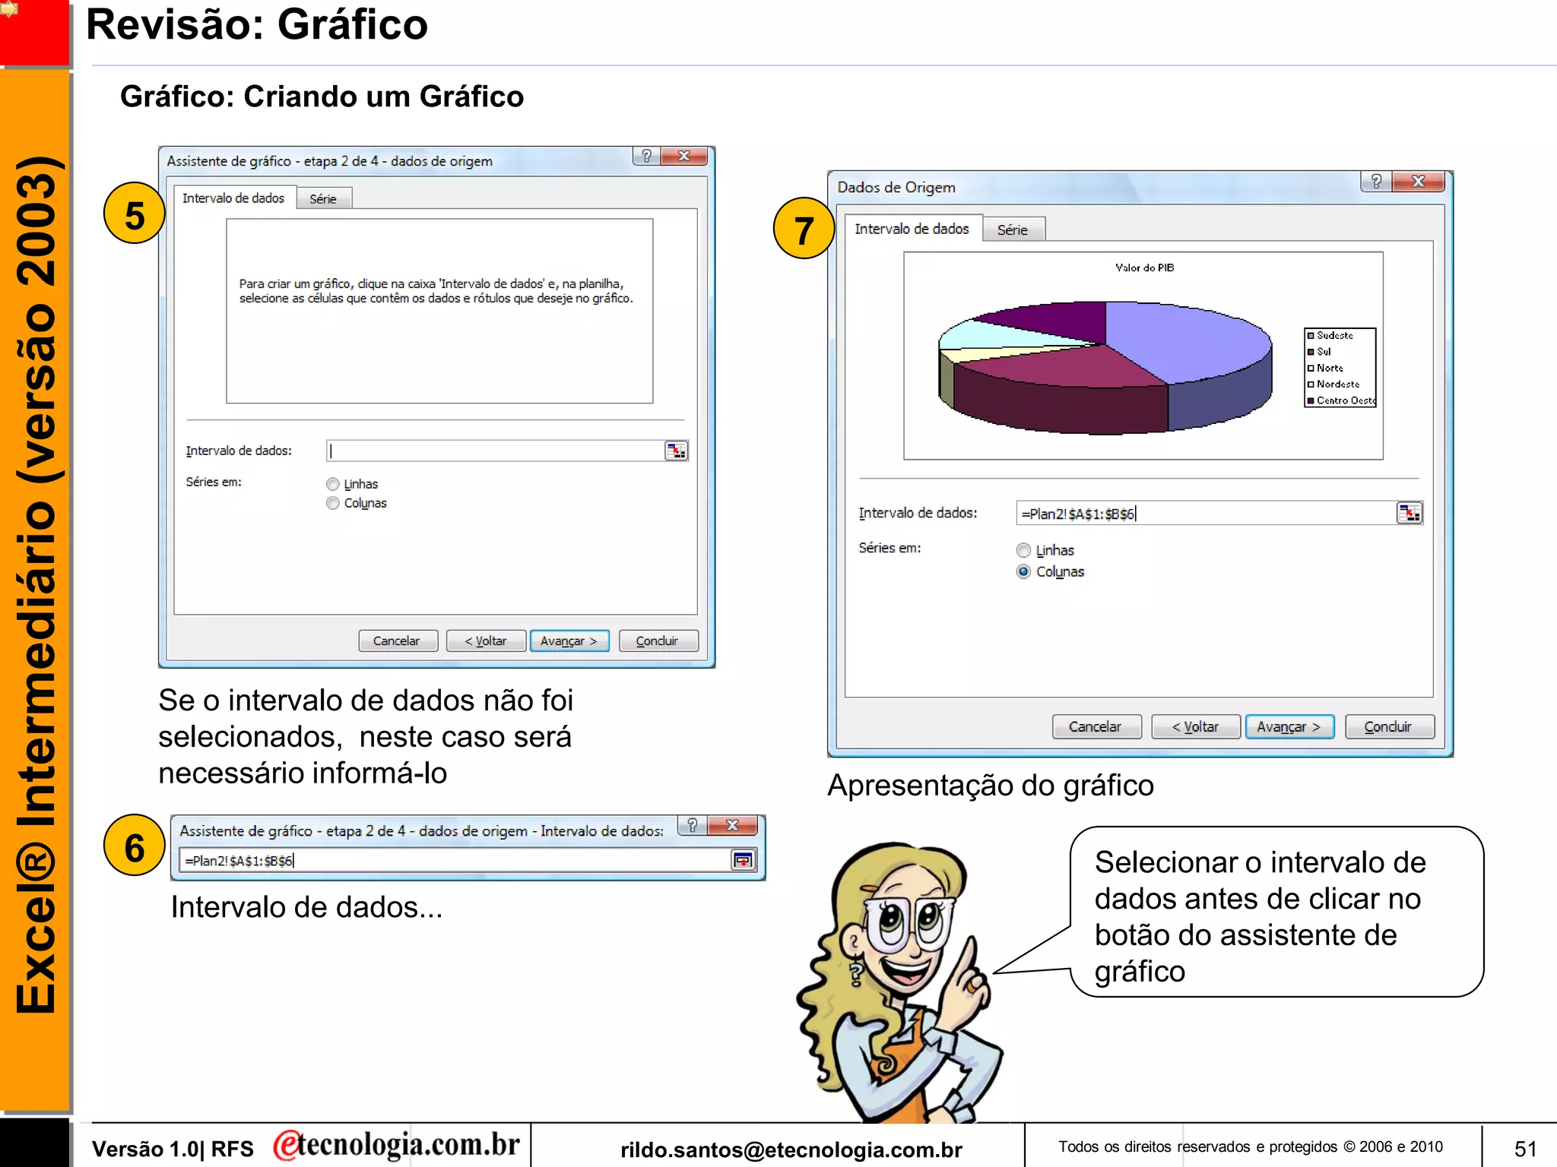Select Colunas radio in step 5 dialog

(332, 503)
